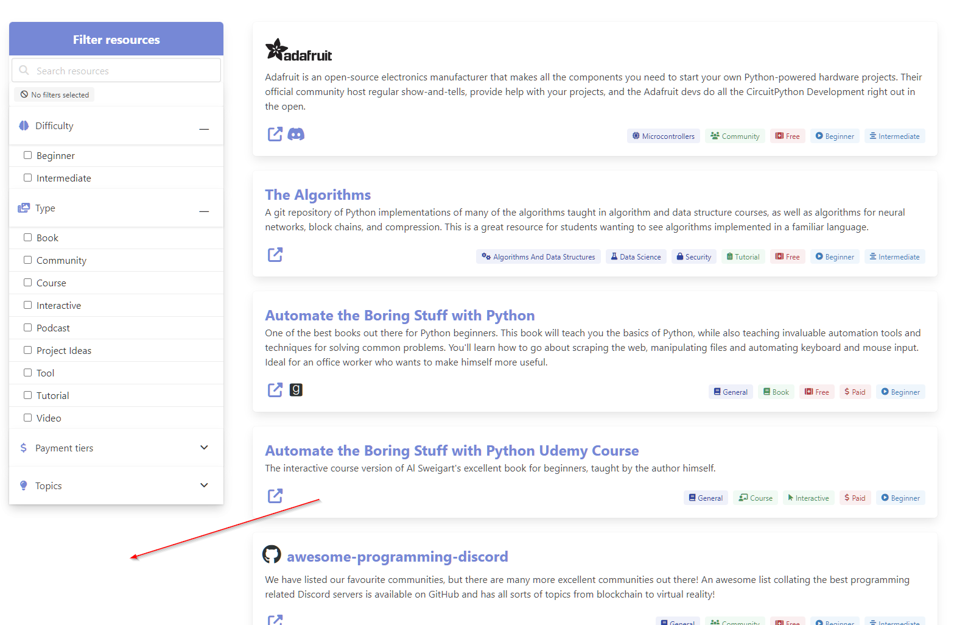Check the Intermediate difficulty checkbox
954x625 pixels.
pyautogui.click(x=27, y=178)
